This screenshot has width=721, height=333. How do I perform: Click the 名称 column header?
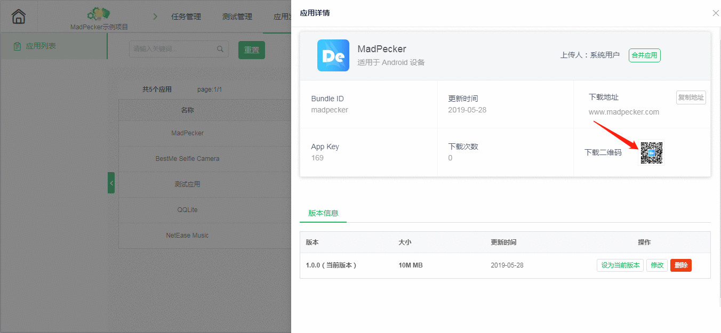coord(187,110)
